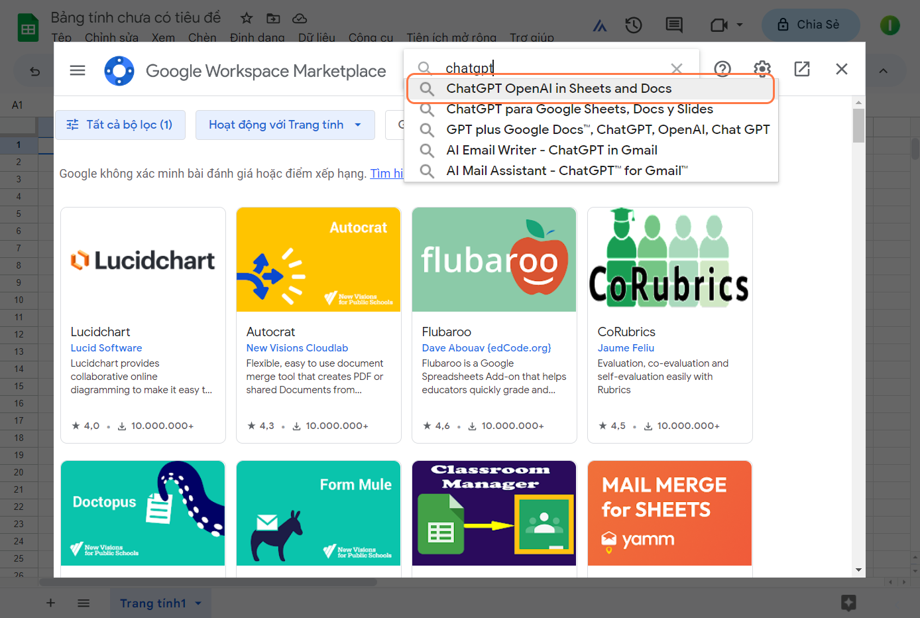This screenshot has width=920, height=618.
Task: Add a new sheet with plus icon
Action: pos(50,603)
